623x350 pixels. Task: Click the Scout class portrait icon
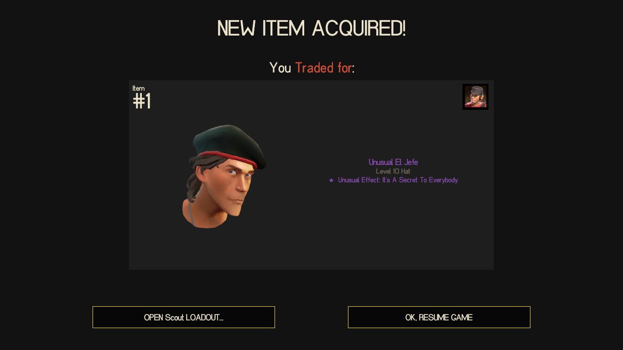tap(475, 97)
